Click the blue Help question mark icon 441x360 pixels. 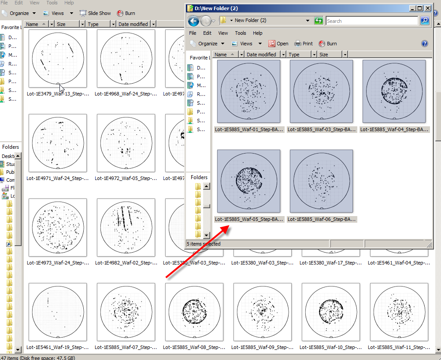tap(425, 44)
